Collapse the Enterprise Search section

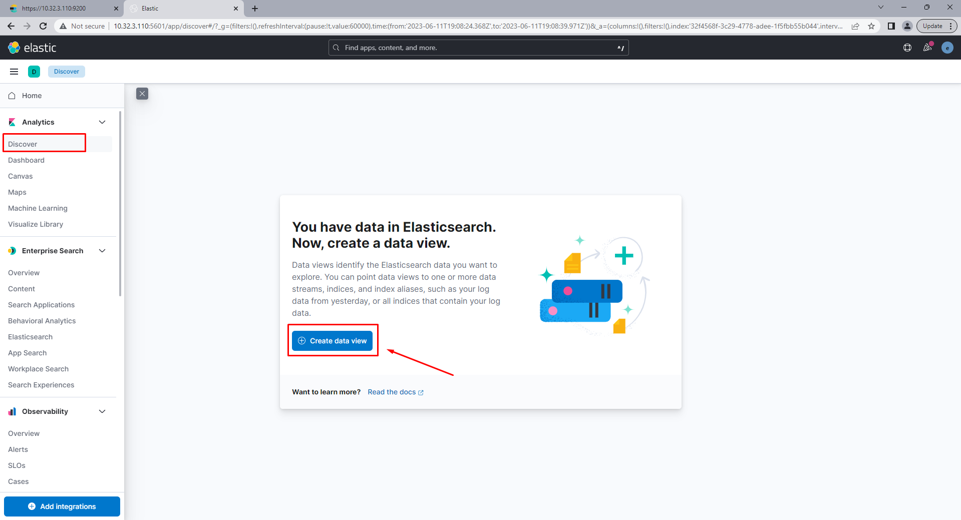(x=102, y=251)
